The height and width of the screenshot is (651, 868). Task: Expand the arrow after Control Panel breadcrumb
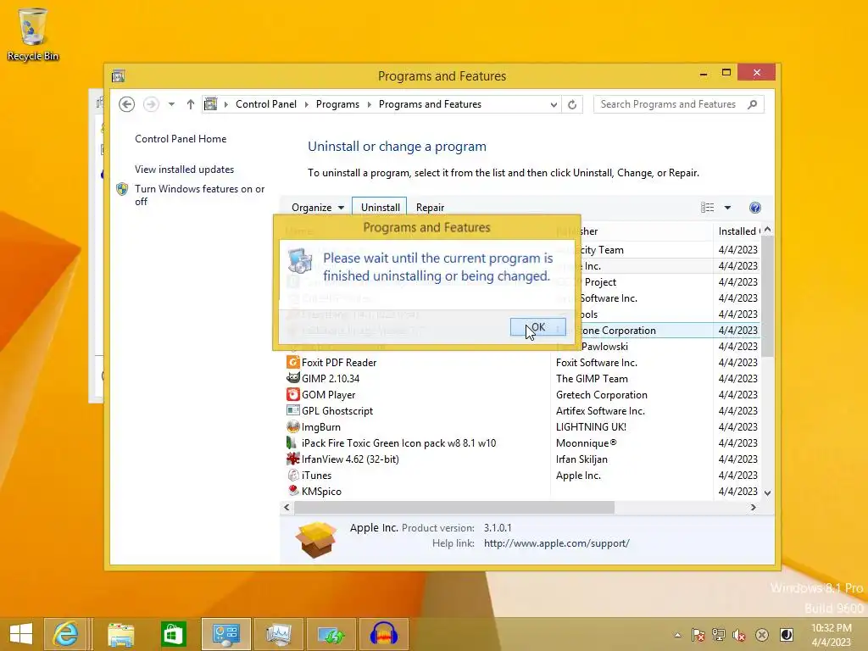306,104
